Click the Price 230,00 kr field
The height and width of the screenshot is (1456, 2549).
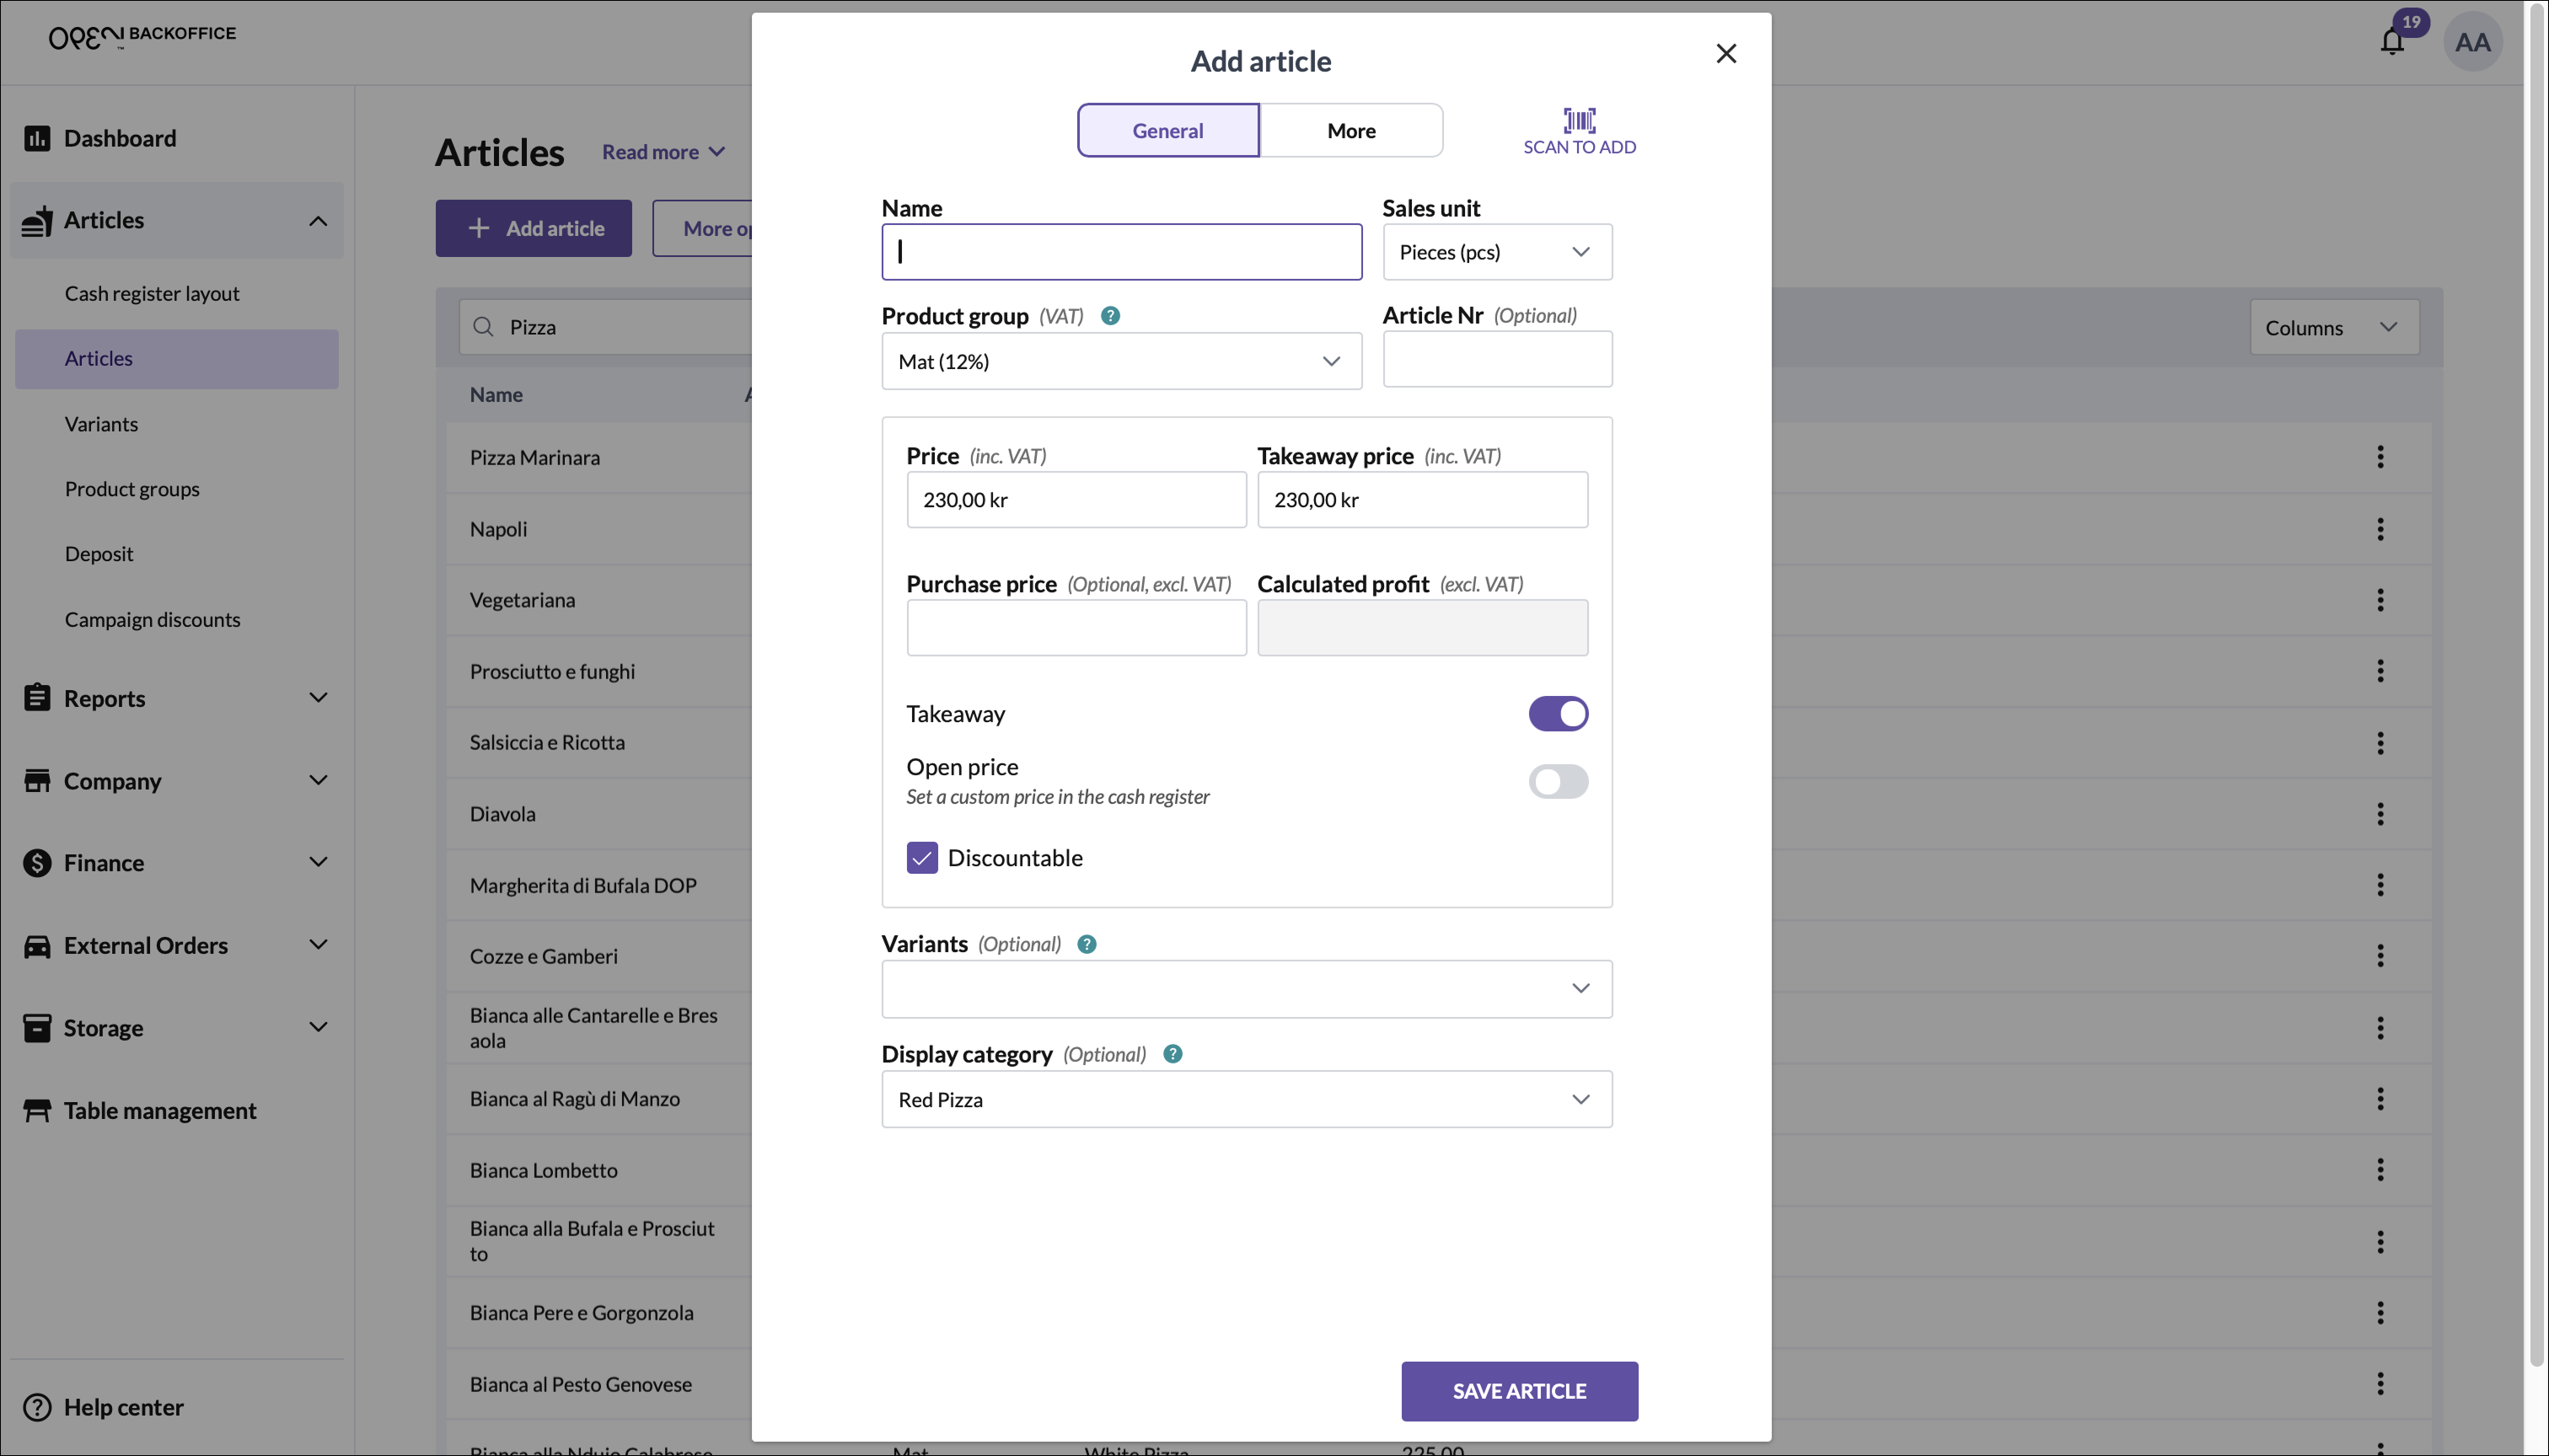click(1076, 500)
